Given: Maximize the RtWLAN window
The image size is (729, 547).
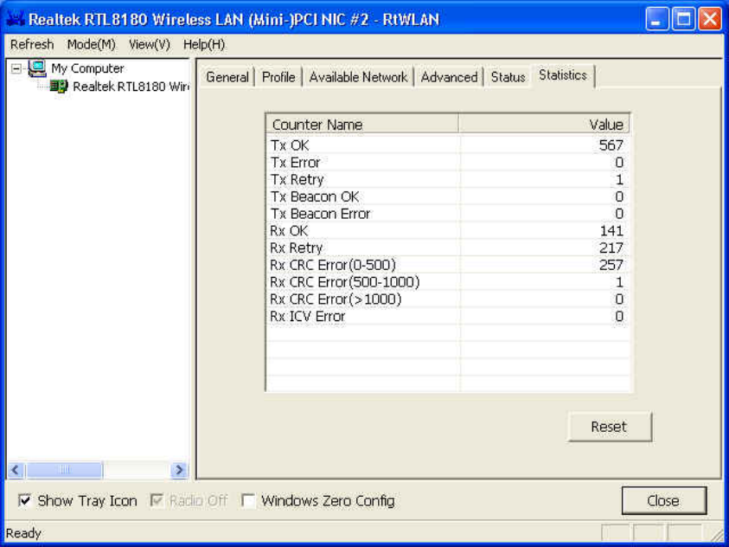Looking at the screenshot, I should pyautogui.click(x=684, y=20).
